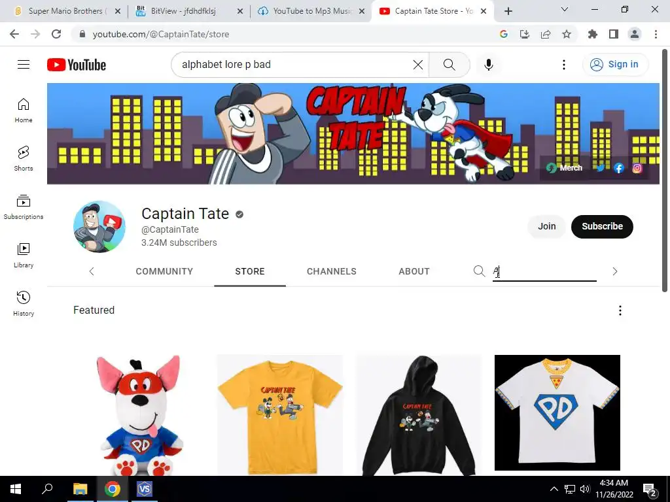The image size is (670, 502).
Task: Select the STORE tab
Action: (x=250, y=271)
